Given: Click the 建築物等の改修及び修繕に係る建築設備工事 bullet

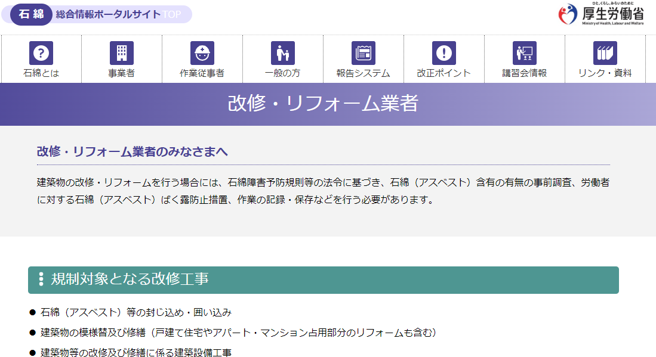Looking at the screenshot, I should tap(135, 352).
